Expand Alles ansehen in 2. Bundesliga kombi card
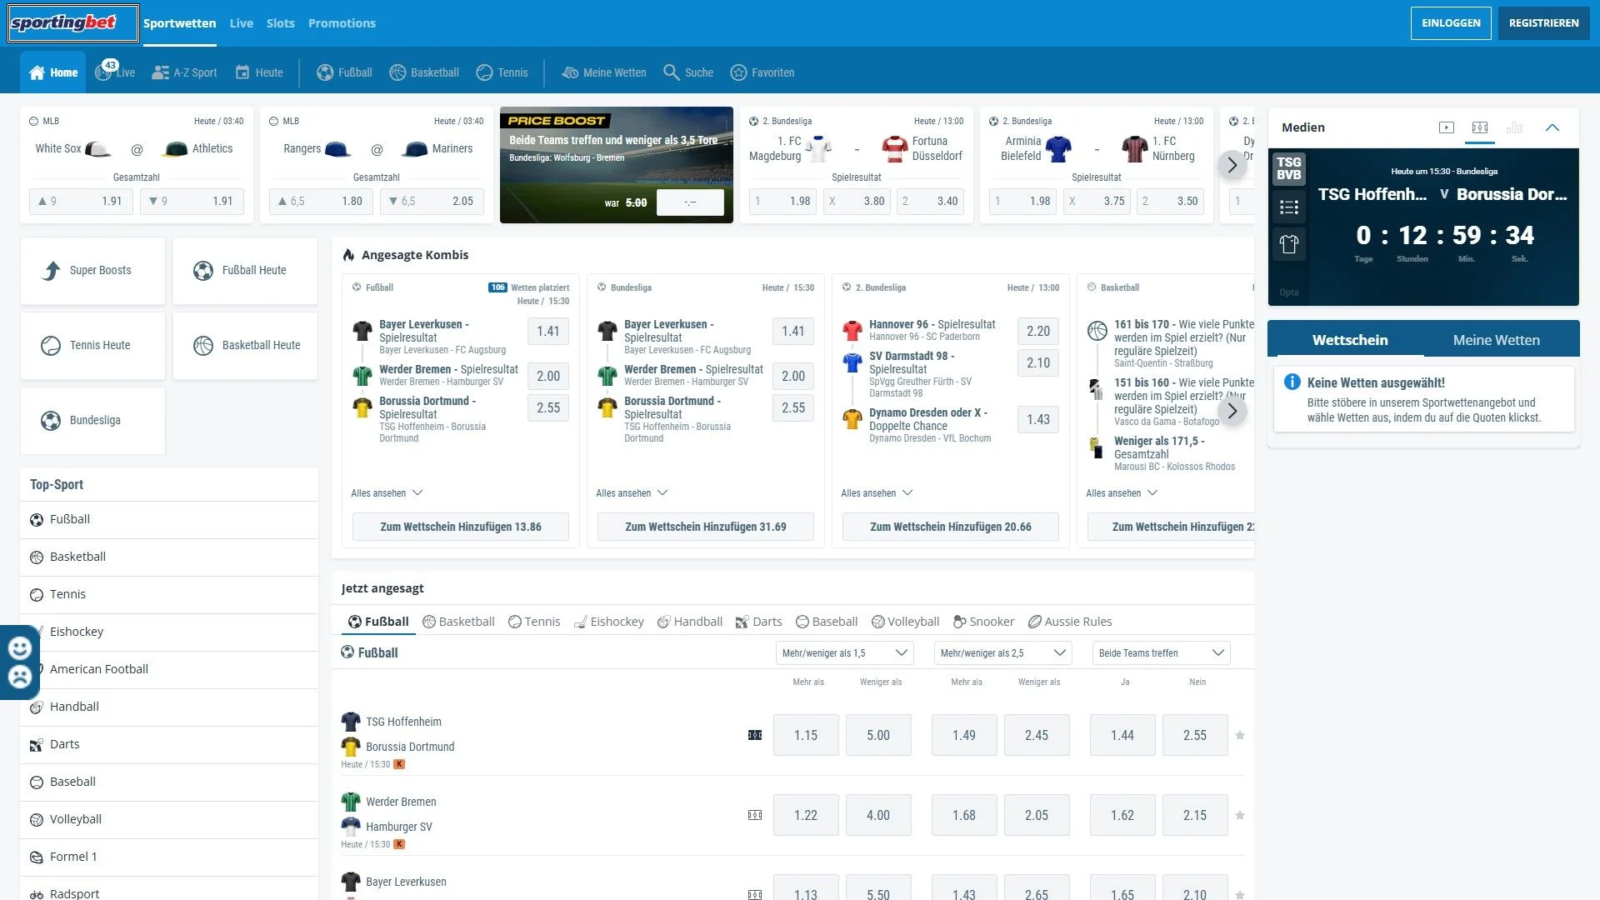This screenshot has height=900, width=1600. coord(877,493)
